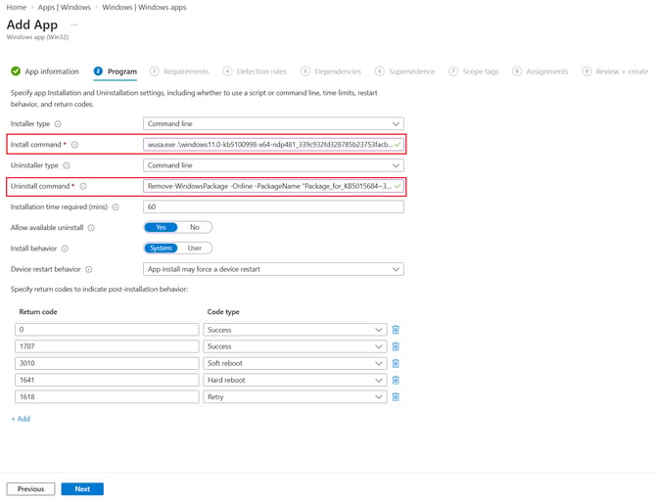Select the Program step tab

click(x=116, y=71)
